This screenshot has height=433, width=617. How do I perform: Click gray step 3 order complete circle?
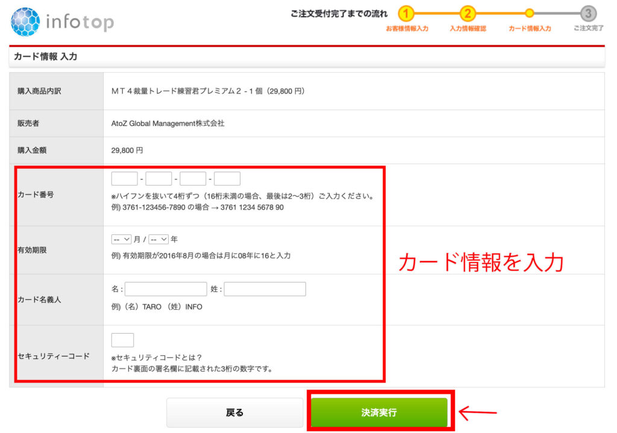[589, 13]
